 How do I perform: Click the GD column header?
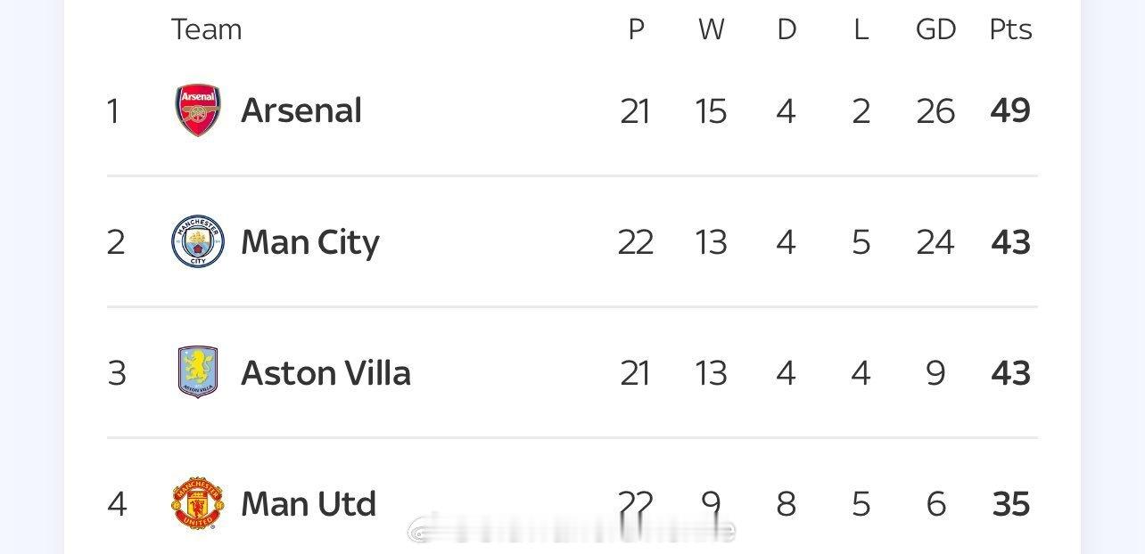click(935, 29)
